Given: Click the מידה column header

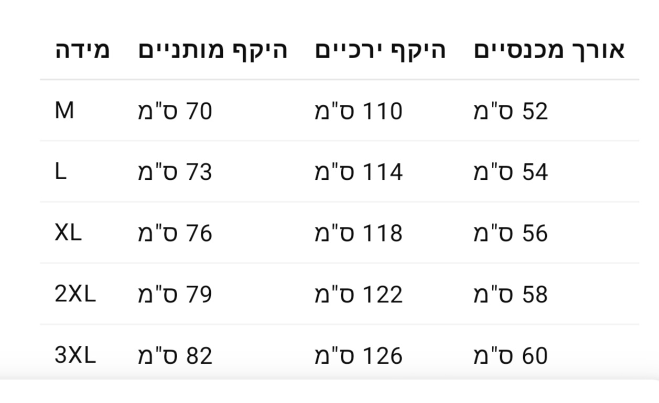Looking at the screenshot, I should [x=82, y=50].
